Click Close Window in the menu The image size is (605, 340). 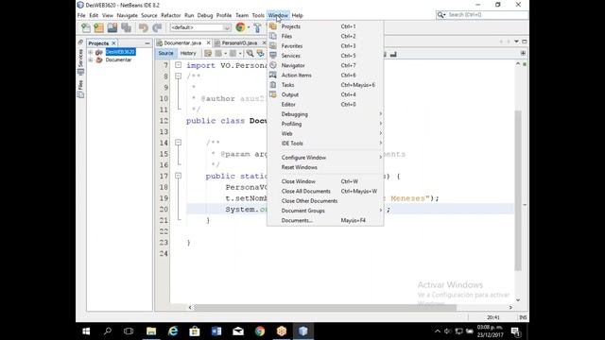click(325, 181)
